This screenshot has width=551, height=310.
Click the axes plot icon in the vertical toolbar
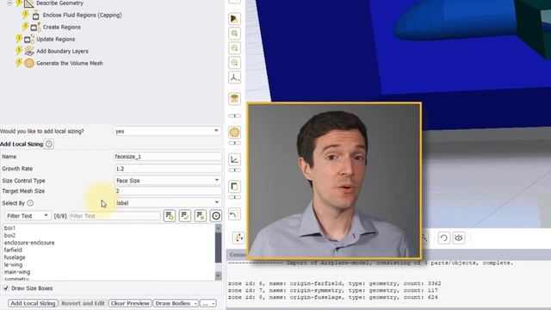tap(234, 160)
